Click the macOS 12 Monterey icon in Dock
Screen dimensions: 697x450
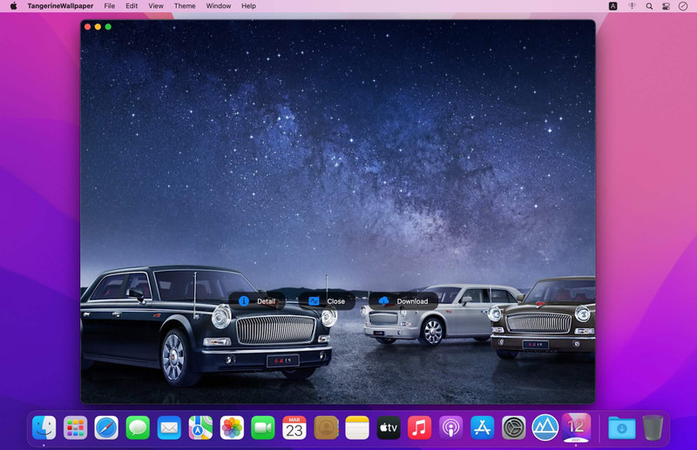577,427
